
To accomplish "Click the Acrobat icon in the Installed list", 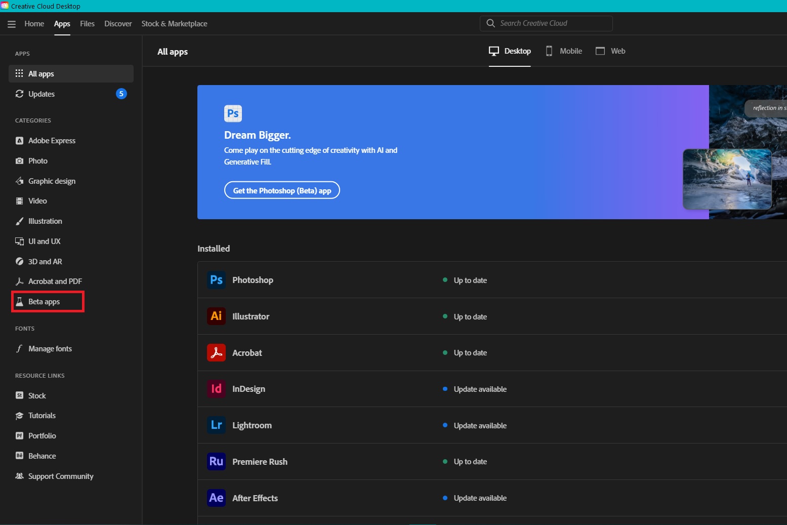I will click(x=216, y=352).
